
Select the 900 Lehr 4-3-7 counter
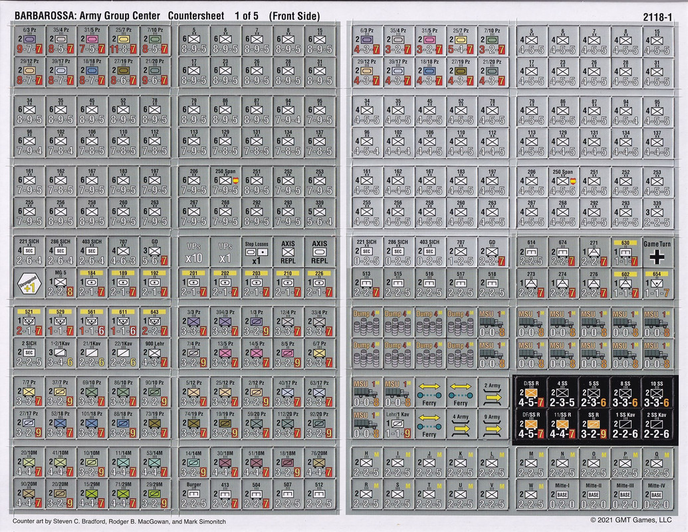pos(154,354)
